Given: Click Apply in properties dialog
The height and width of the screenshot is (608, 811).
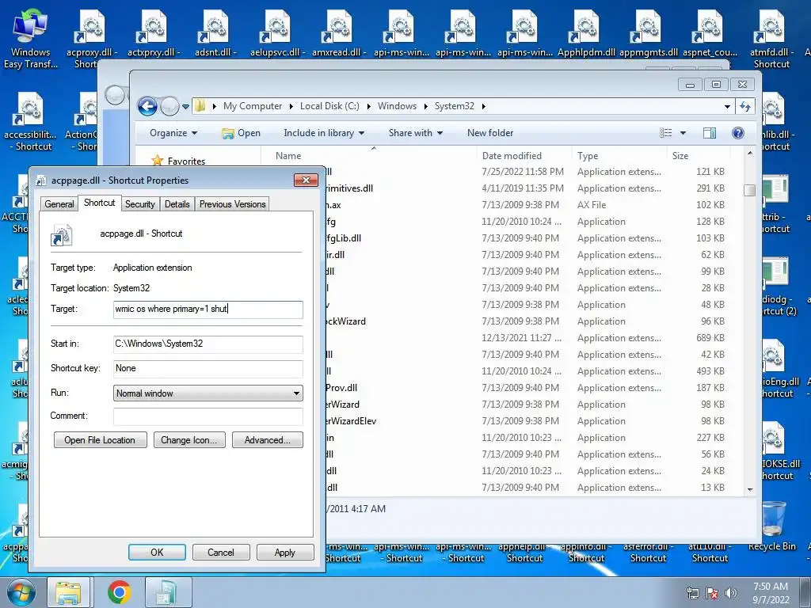Looking at the screenshot, I should (285, 552).
